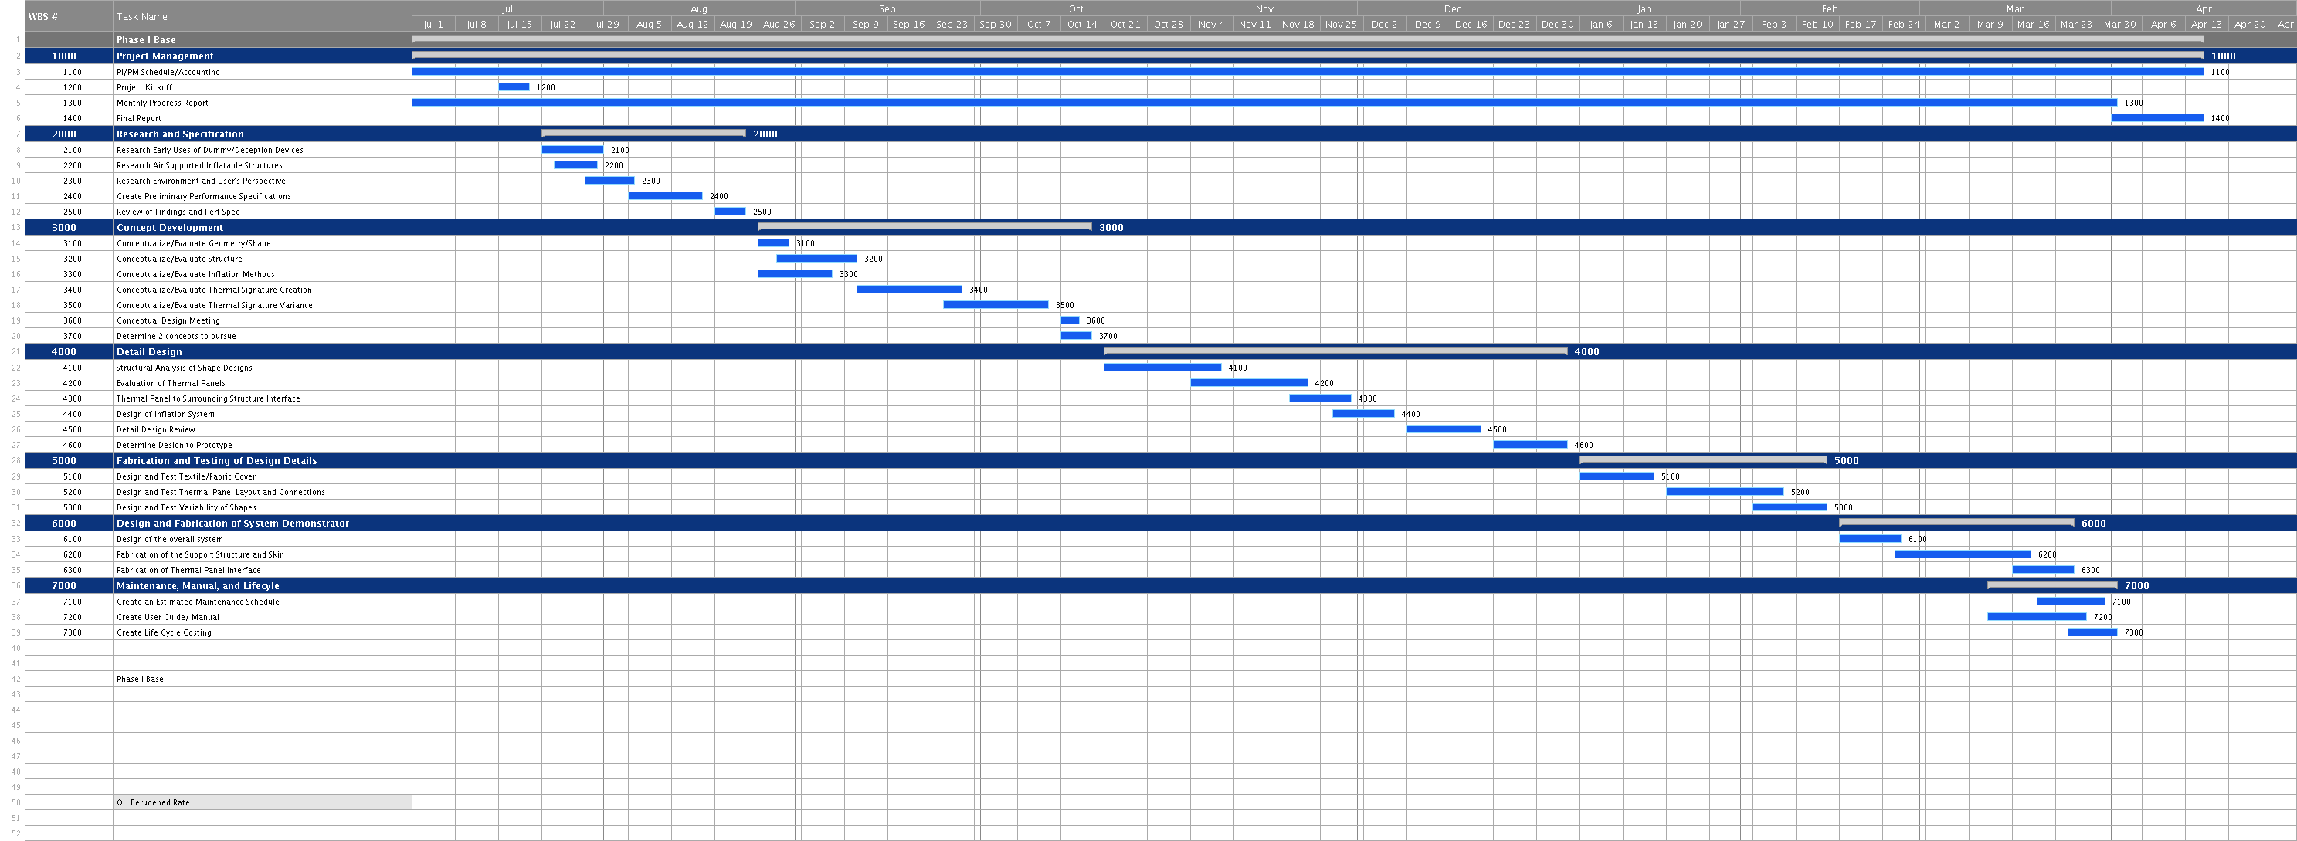Select Review of Findings and Perf Spec
Image resolution: width=2297 pixels, height=841 pixels.
(x=178, y=212)
